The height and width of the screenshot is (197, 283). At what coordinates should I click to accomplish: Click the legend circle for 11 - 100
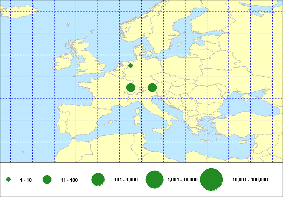pyautogui.click(x=47, y=180)
